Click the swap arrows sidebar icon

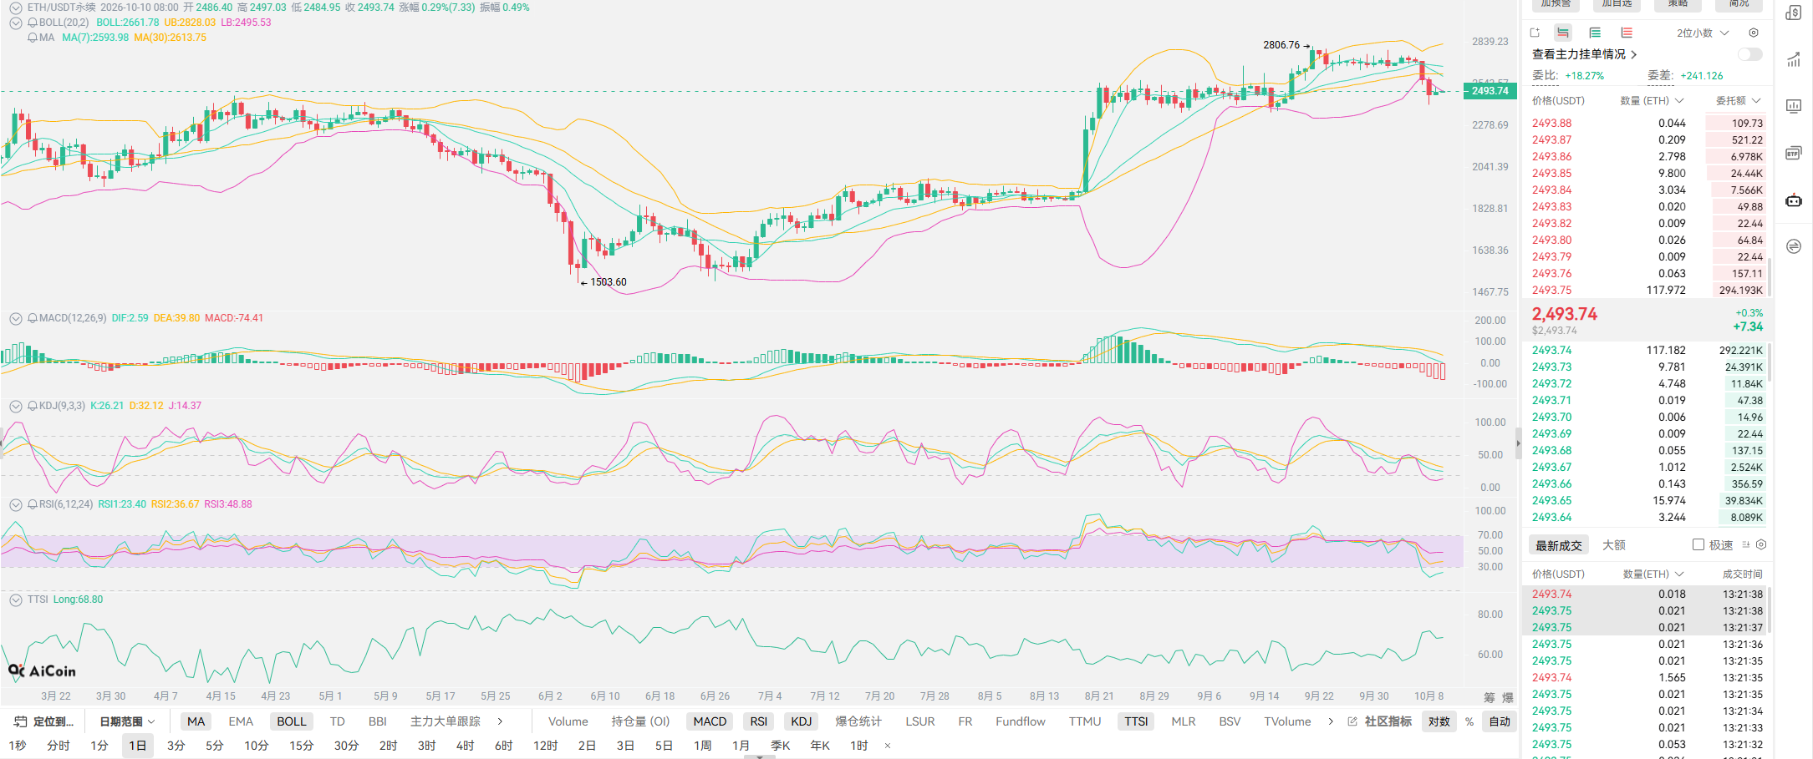(x=1794, y=246)
